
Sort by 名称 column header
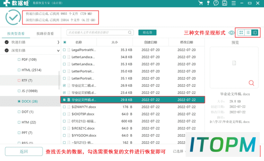click(x=79, y=42)
